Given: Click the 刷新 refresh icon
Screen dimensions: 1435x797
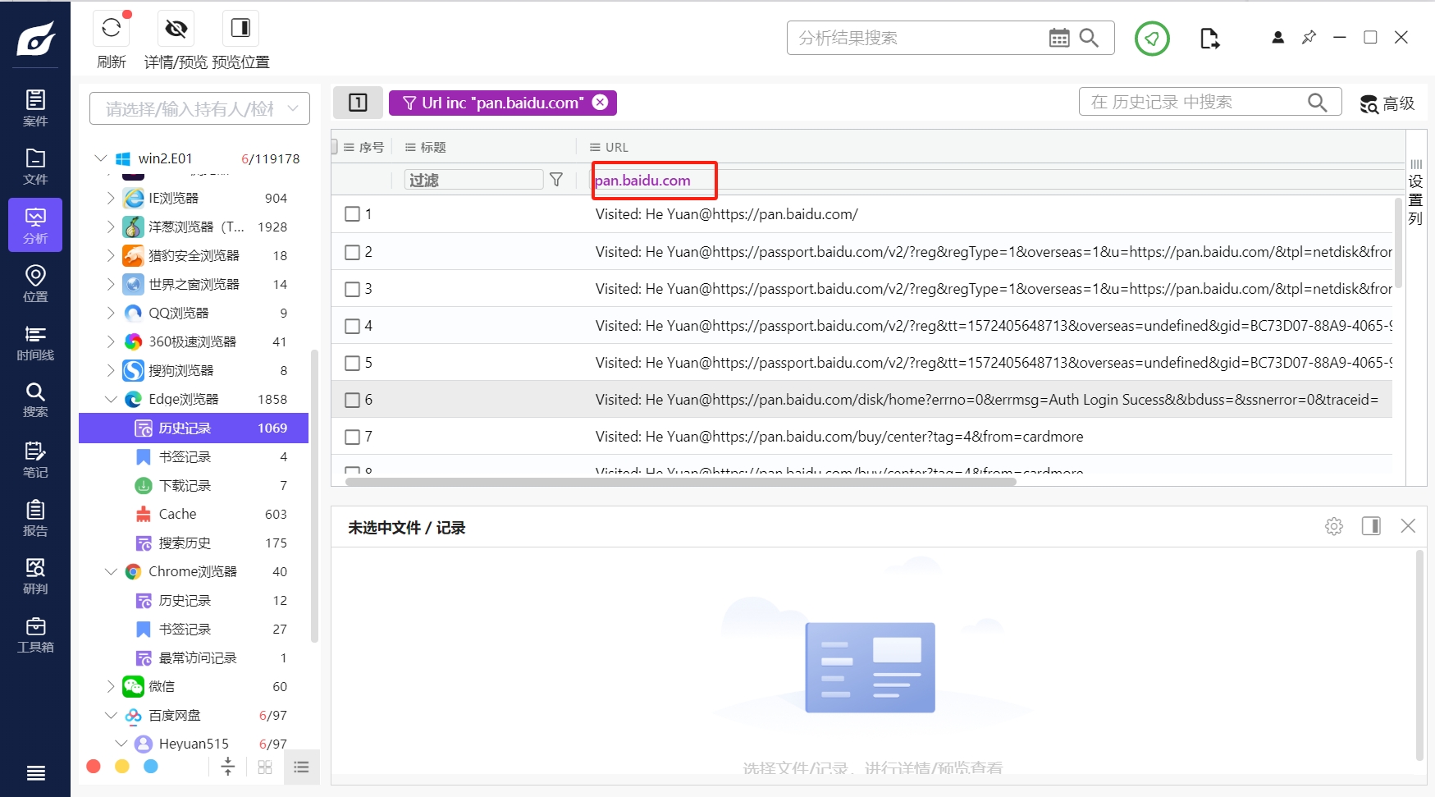Looking at the screenshot, I should pyautogui.click(x=112, y=29).
